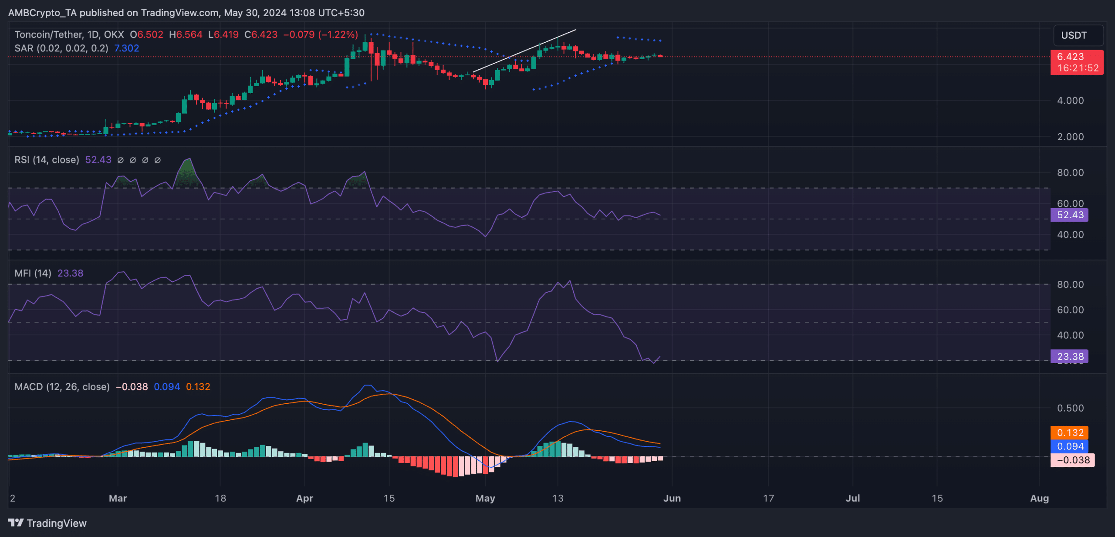Click the 18 date label on time axis
The image size is (1115, 537).
[220, 498]
